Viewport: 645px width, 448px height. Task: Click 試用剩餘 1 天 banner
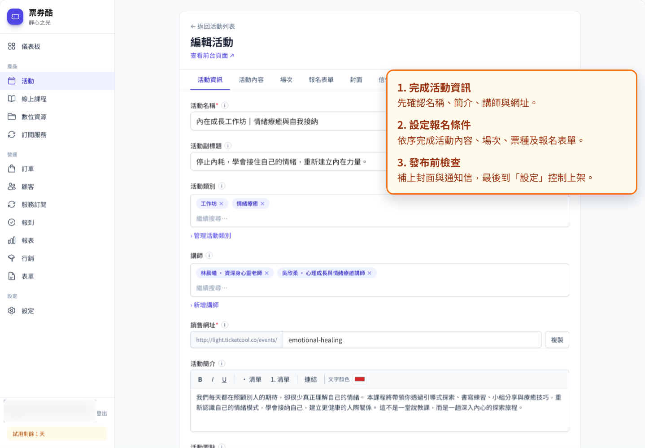57,434
